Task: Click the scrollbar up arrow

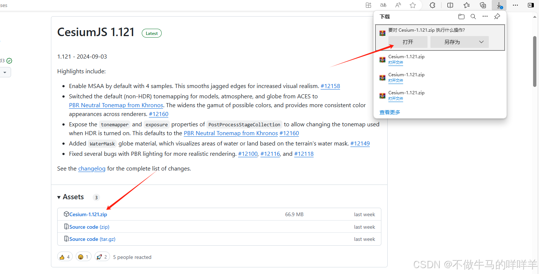Action: [x=535, y=17]
